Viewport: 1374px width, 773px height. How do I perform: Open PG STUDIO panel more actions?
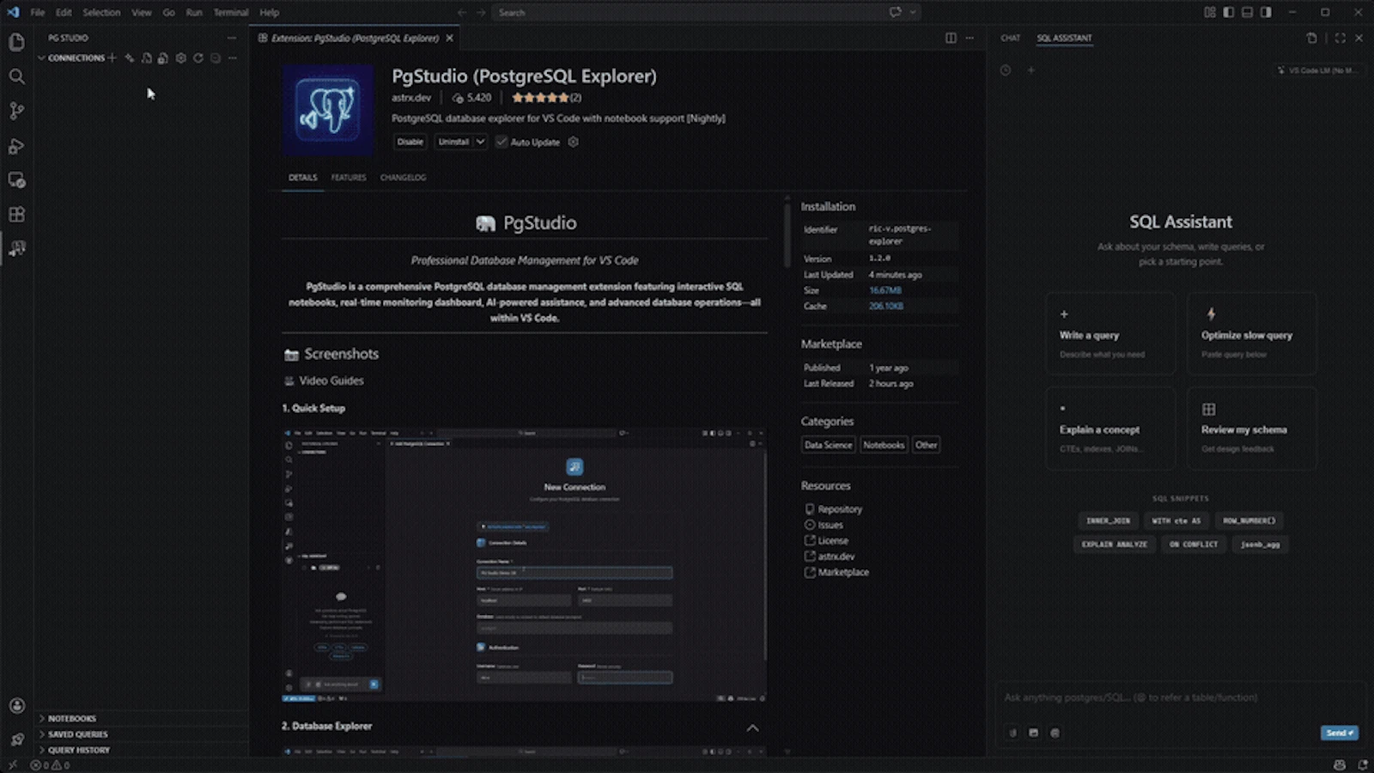(x=232, y=38)
